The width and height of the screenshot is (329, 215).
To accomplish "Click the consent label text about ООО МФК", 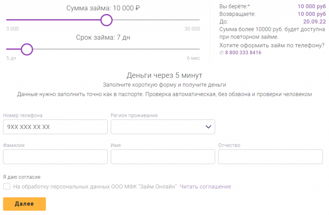I will tap(95, 187).
